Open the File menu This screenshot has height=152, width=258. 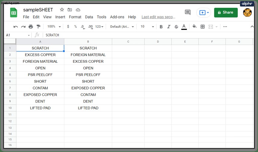click(x=26, y=17)
